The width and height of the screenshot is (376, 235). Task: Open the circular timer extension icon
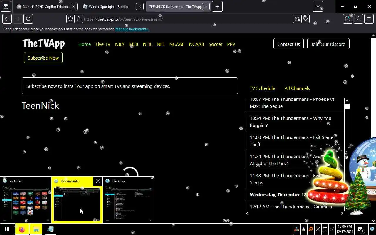[348, 19]
